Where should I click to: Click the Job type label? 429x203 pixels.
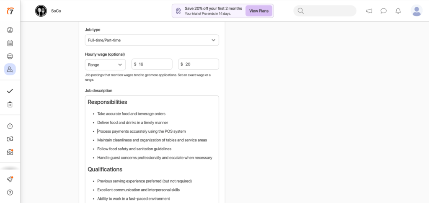[93, 30]
